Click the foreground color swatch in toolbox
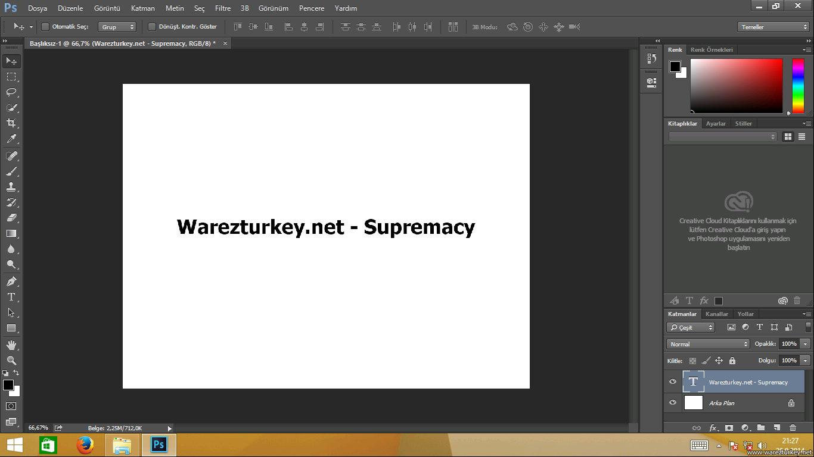 8,385
